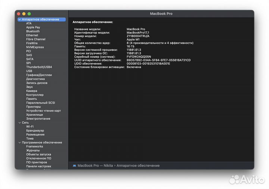Click the MacBook Pro laptop icon in path bar
The width and height of the screenshot is (269, 189).
pyautogui.click(x=74, y=166)
